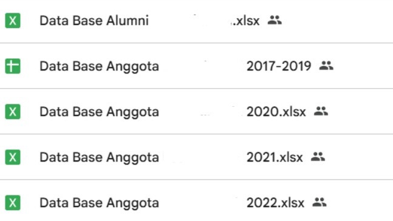Select the 2021.xlsx extension text
Screen dimensions: 393x221
(x=275, y=157)
